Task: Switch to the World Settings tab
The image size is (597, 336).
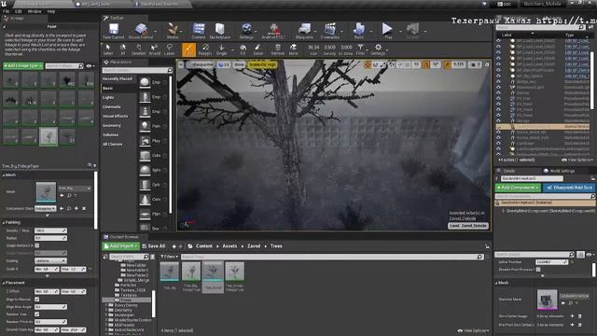Action: pyautogui.click(x=559, y=171)
